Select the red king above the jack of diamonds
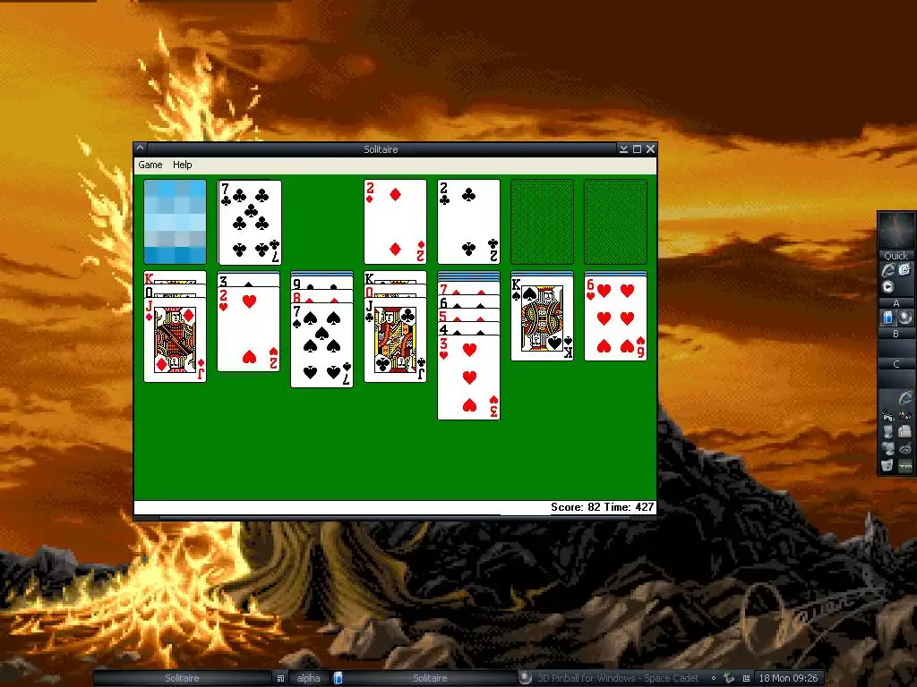Screen dimensions: 917x687 (175, 277)
